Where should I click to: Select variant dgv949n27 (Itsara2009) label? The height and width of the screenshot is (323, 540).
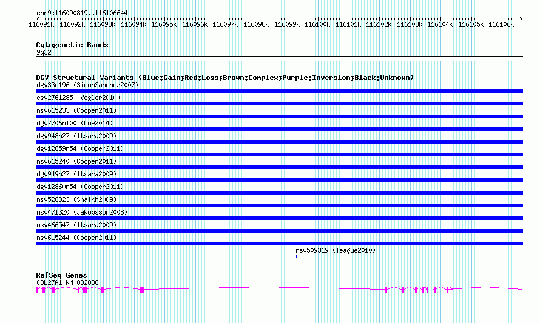(x=76, y=174)
